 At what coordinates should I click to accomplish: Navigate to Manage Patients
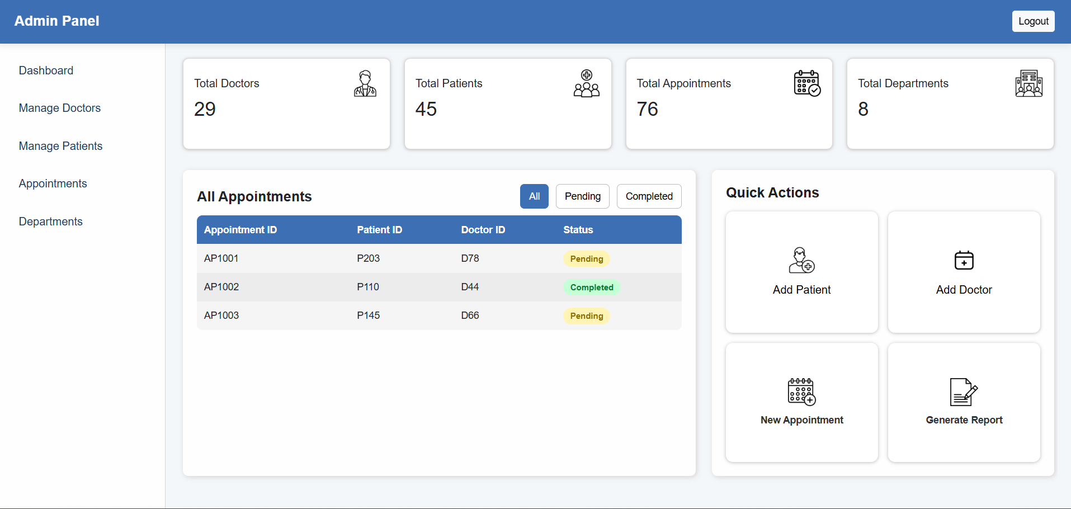point(60,146)
